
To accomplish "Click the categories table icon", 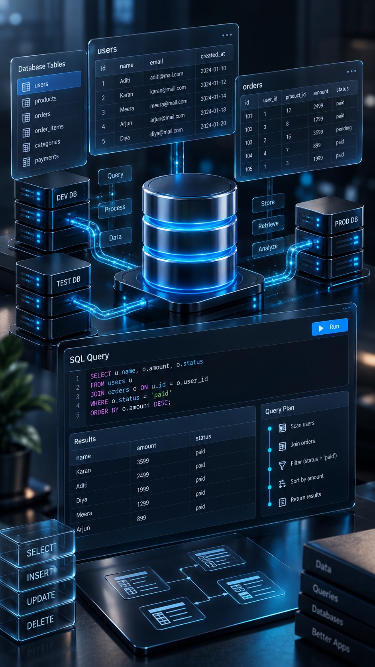I will point(26,147).
